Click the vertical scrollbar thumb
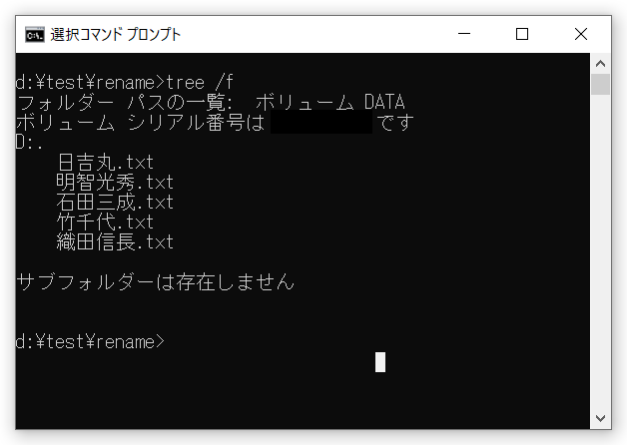This screenshot has width=627, height=445. (600, 84)
